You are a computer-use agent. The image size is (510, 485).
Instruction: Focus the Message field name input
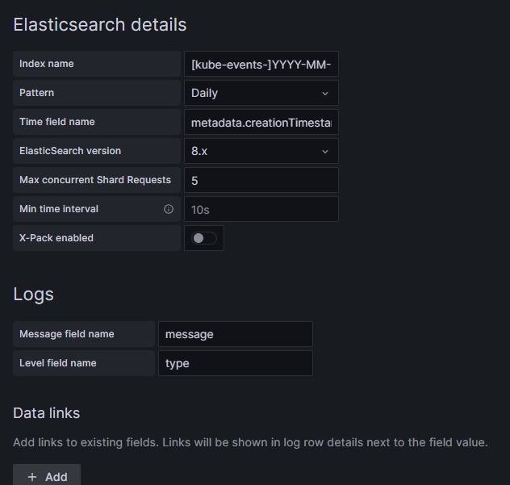[236, 334]
